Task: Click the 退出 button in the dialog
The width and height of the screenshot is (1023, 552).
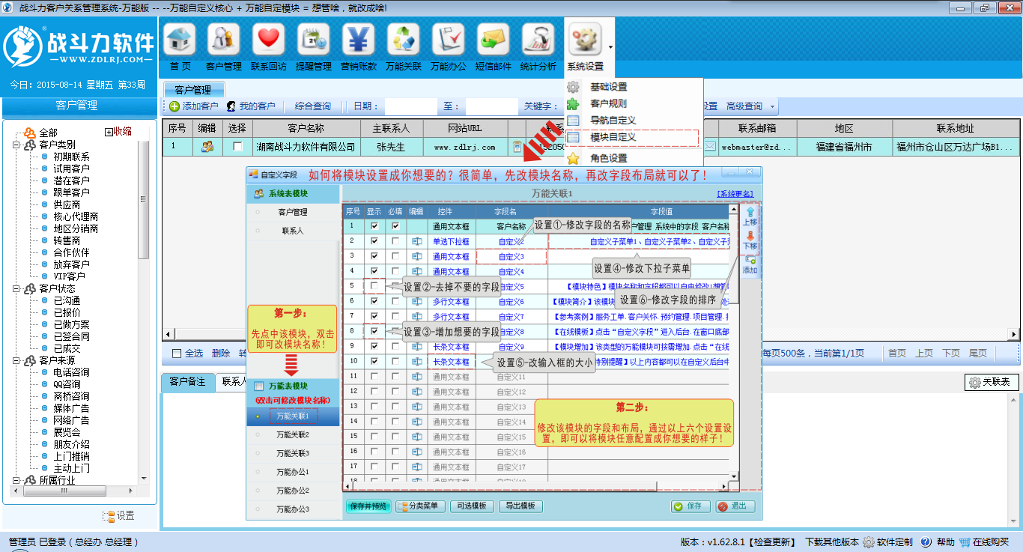Action: click(x=734, y=506)
